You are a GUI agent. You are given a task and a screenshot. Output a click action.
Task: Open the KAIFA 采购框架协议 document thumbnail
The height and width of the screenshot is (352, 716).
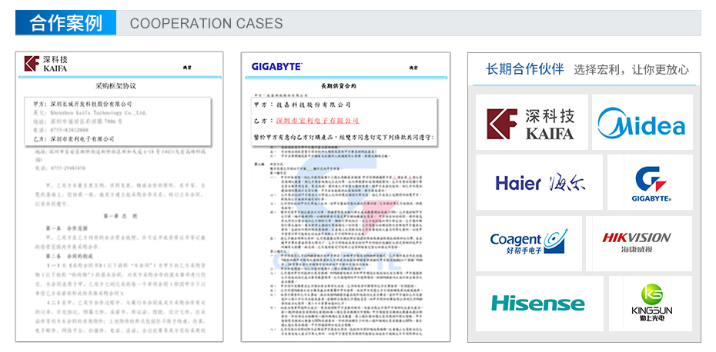pyautogui.click(x=119, y=197)
